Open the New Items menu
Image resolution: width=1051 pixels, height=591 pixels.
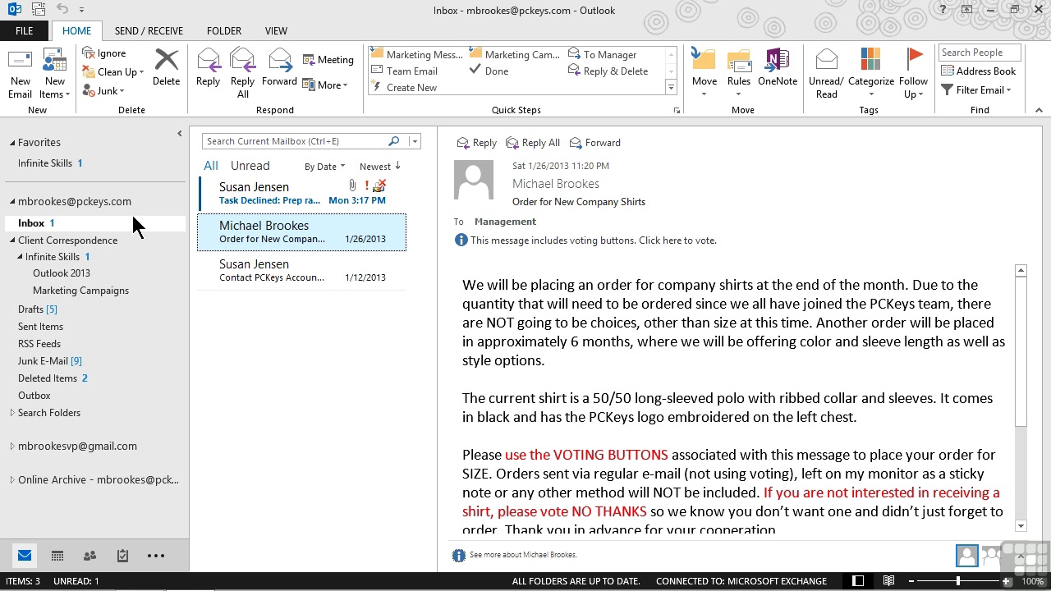coord(55,74)
